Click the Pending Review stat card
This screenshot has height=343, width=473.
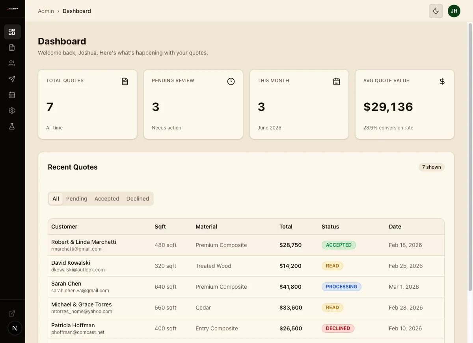(193, 104)
